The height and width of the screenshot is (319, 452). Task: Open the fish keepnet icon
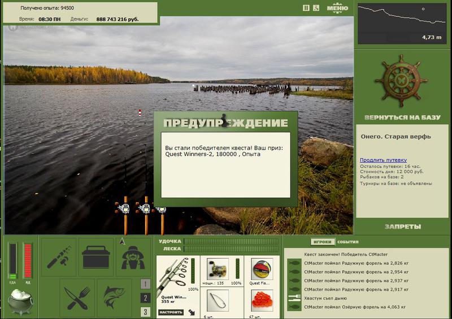point(115,298)
